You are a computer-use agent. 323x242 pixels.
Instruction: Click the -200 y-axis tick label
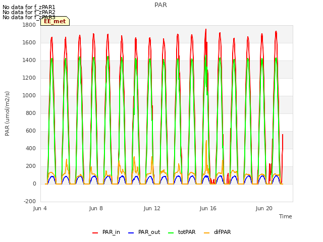pos(30,201)
